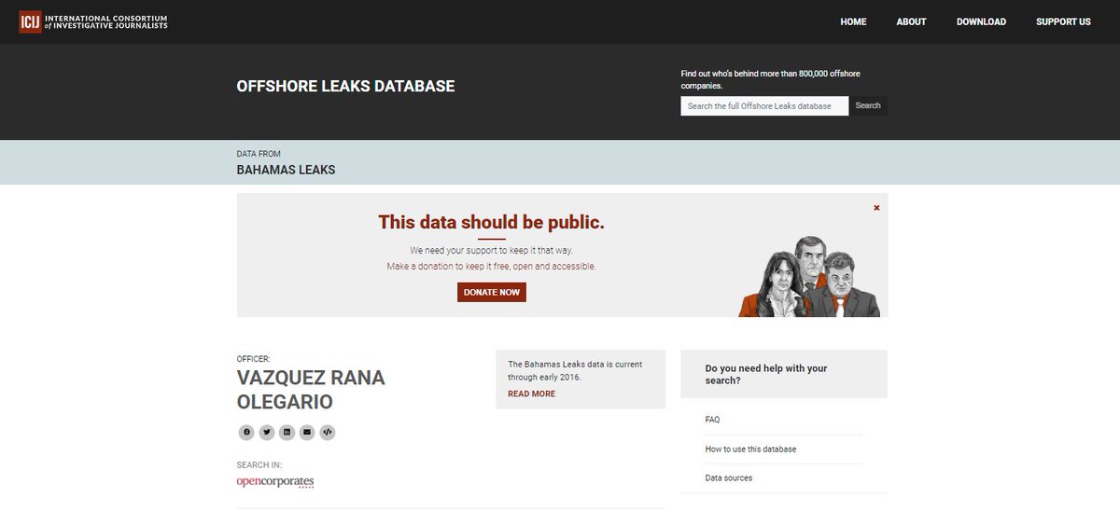Click the International Consortium of Investigative Journalists text
1120x511 pixels.
105,21
